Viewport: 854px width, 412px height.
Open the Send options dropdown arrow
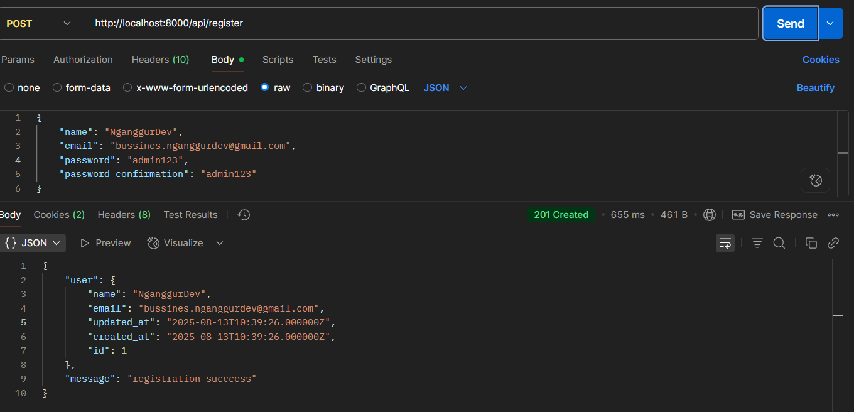[x=830, y=23]
